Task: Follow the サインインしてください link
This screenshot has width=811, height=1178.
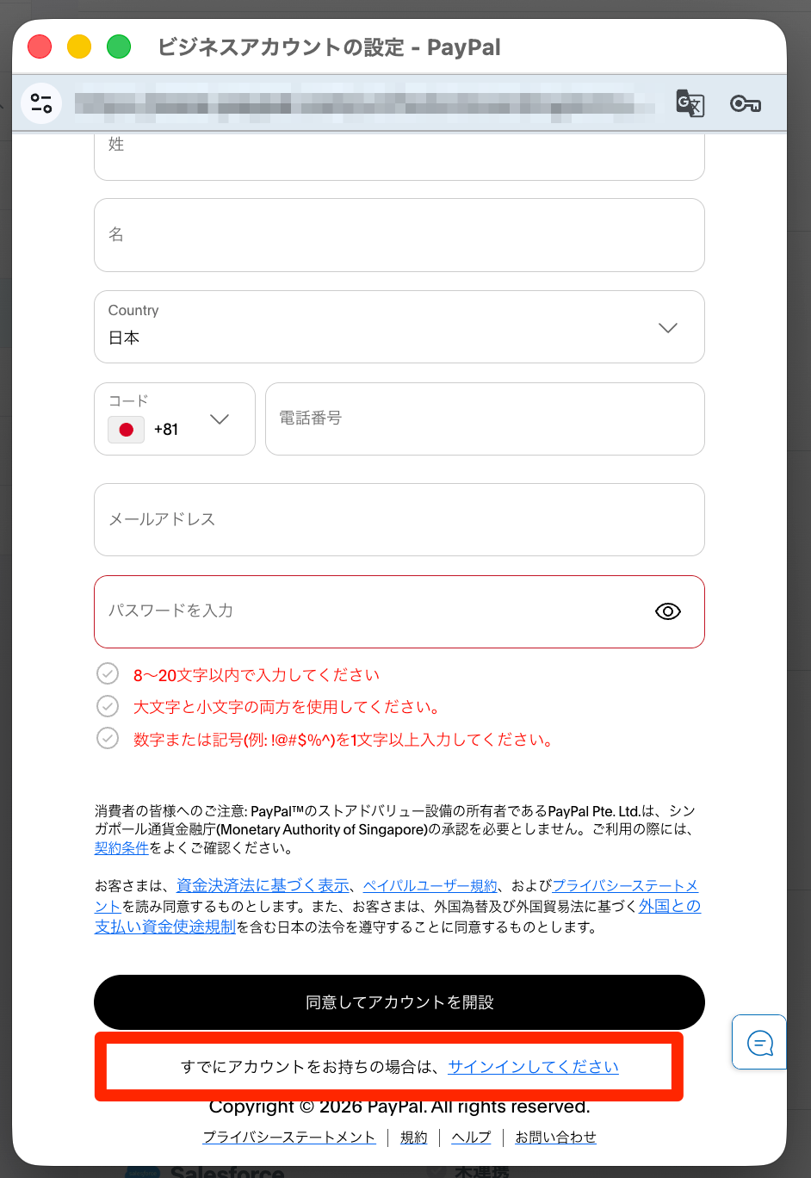Action: tap(533, 1067)
